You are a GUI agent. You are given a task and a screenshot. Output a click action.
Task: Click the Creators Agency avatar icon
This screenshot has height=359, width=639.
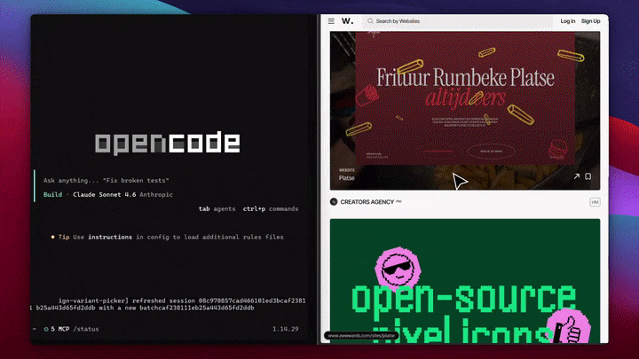(334, 202)
